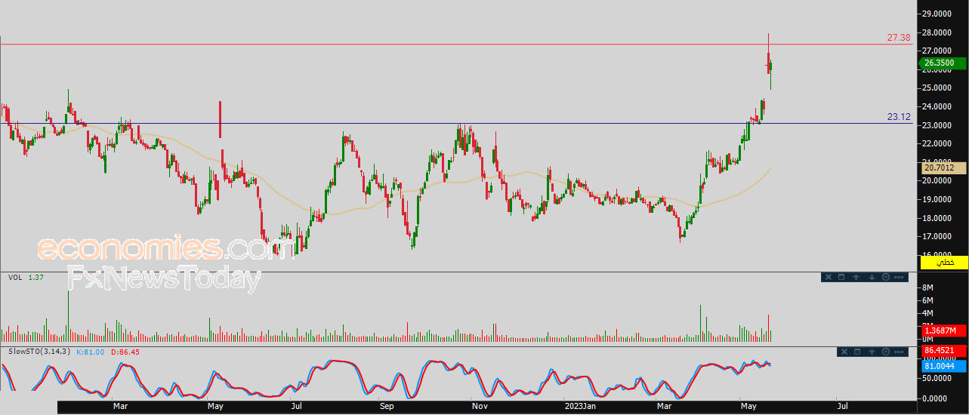Close the VOL volume pane
The width and height of the screenshot is (969, 415).
click(x=828, y=277)
